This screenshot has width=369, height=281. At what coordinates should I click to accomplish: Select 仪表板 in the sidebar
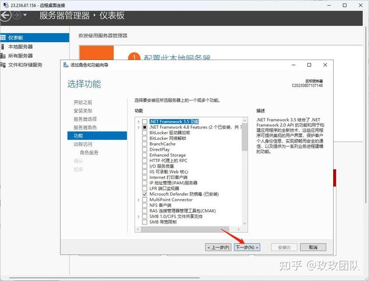point(35,38)
